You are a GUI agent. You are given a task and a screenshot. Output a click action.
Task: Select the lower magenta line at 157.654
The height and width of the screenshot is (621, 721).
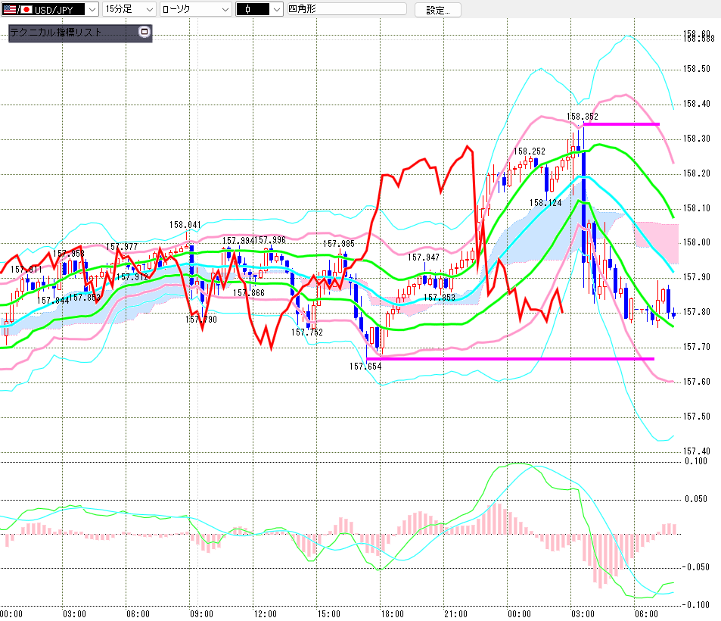[x=510, y=359]
